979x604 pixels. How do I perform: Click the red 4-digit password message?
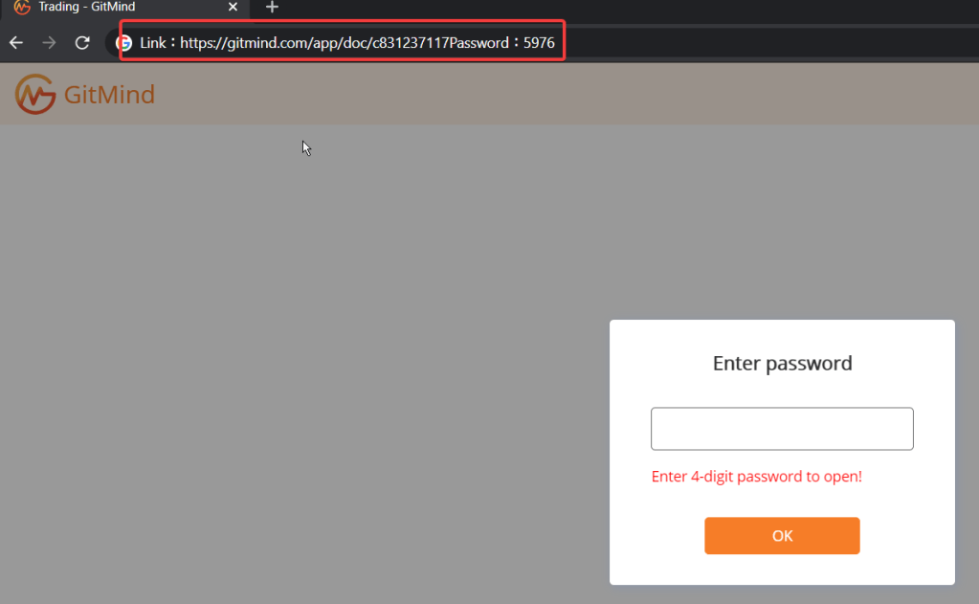click(x=756, y=477)
